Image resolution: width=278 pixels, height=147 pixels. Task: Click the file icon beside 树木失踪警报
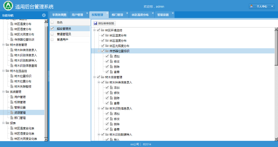click(x=12, y=86)
